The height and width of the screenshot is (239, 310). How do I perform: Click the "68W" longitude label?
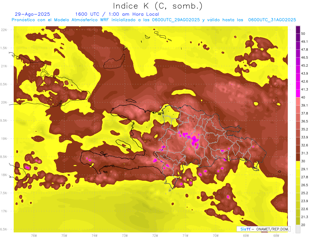click(x=276, y=236)
